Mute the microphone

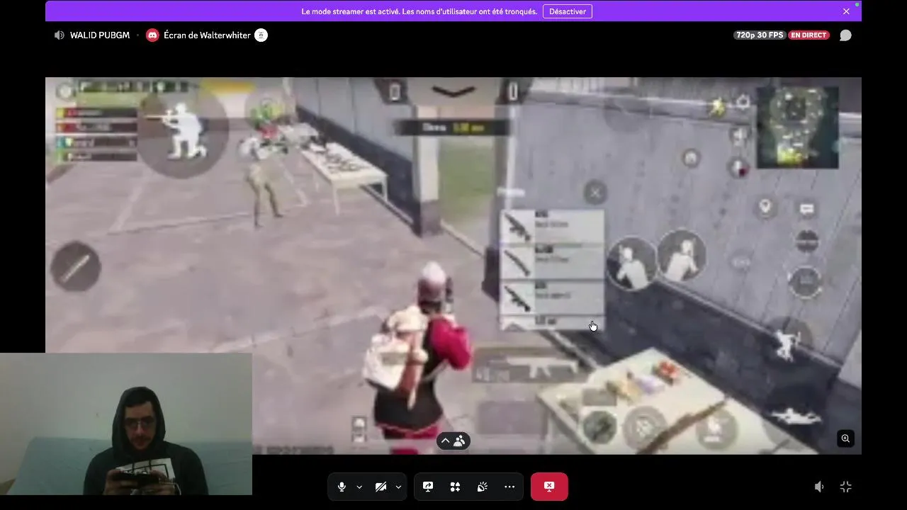pos(342,487)
